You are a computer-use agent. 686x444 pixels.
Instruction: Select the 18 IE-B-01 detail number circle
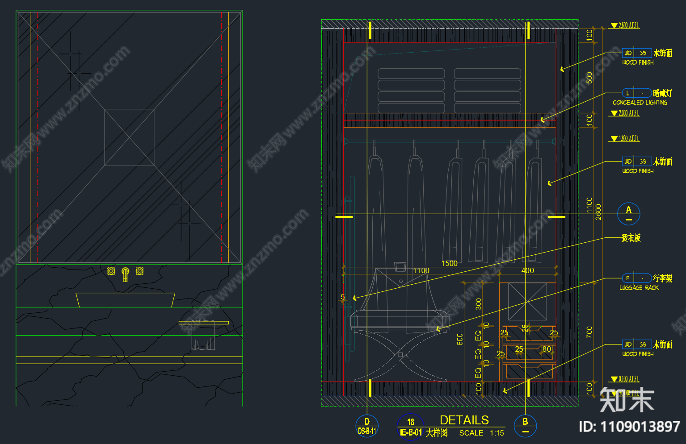[410, 427]
